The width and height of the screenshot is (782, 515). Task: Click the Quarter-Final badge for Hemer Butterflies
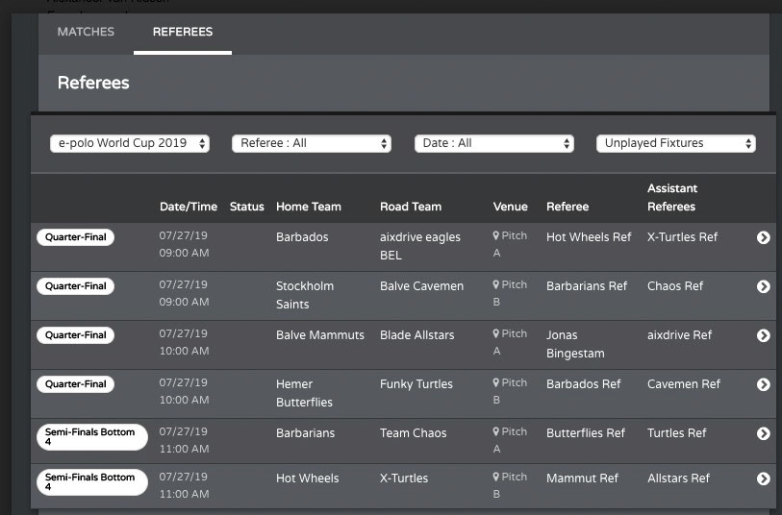pyautogui.click(x=75, y=384)
